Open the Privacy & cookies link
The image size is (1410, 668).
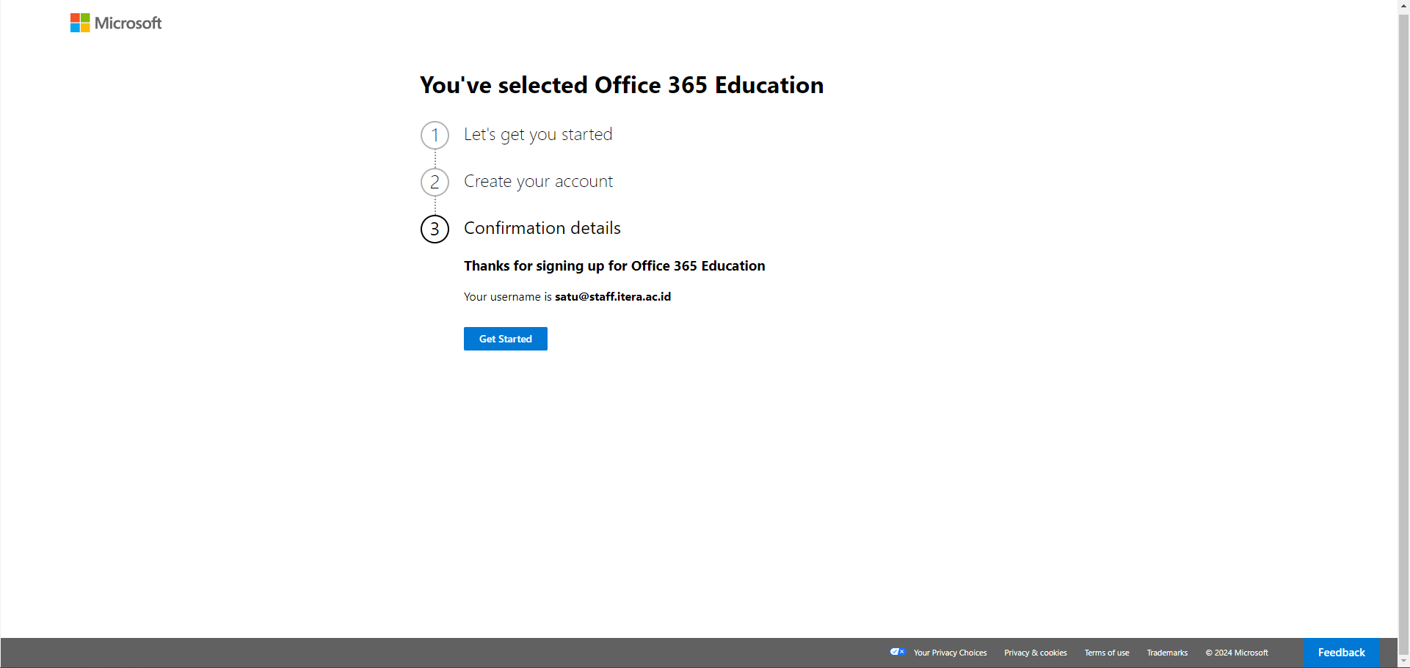pyautogui.click(x=1035, y=653)
